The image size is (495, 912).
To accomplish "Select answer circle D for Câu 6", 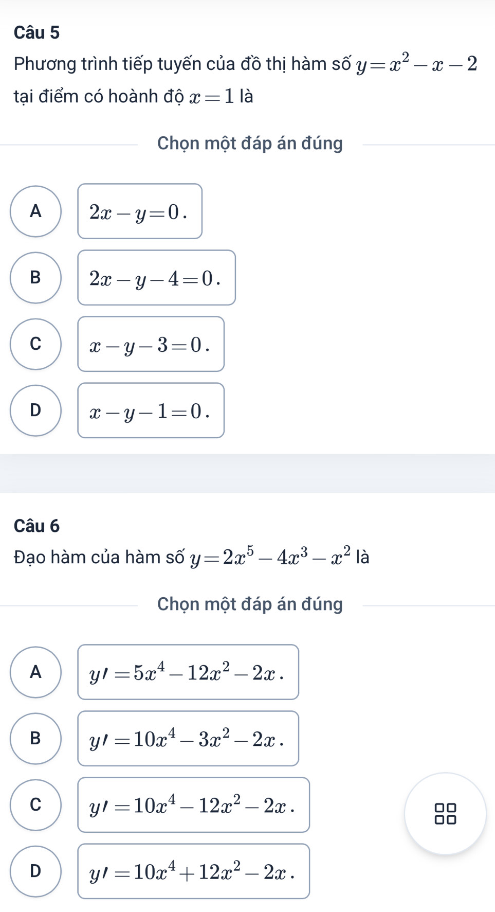I will click(35, 871).
